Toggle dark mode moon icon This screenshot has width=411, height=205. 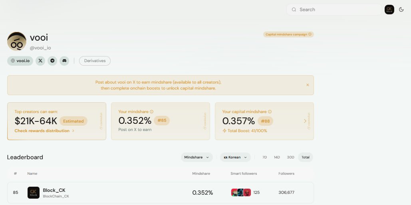click(x=401, y=10)
